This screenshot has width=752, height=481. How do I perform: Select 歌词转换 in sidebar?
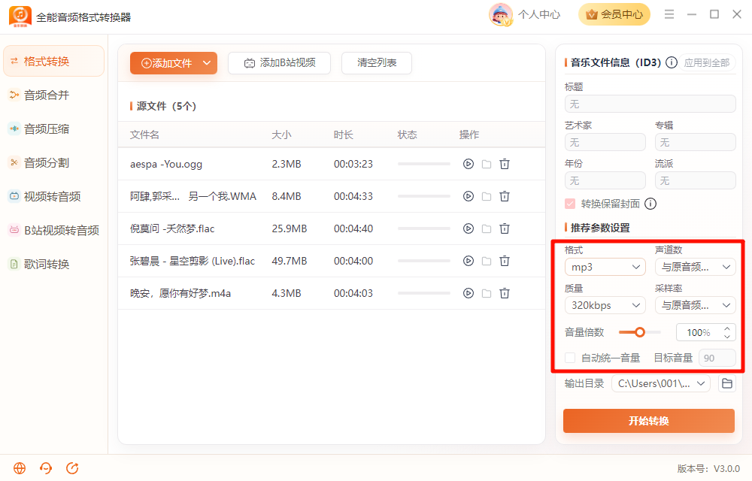coord(53,264)
